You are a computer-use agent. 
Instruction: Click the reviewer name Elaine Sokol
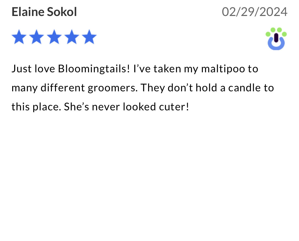pos(44,12)
